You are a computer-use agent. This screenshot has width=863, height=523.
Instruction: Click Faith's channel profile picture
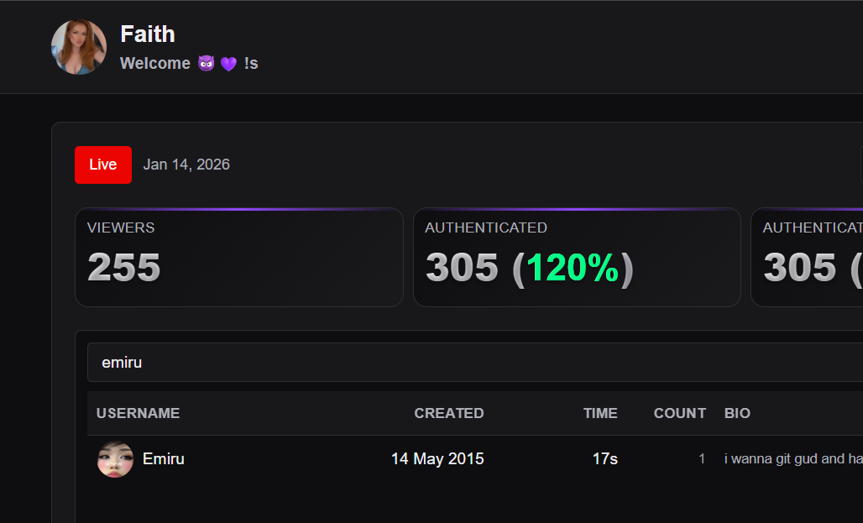[79, 47]
